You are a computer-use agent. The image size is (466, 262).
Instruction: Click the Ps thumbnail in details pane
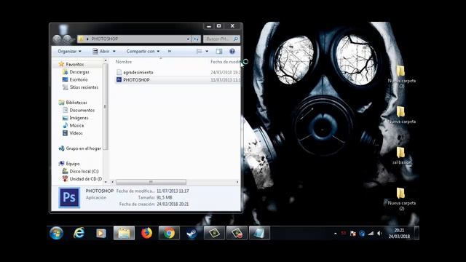click(69, 197)
